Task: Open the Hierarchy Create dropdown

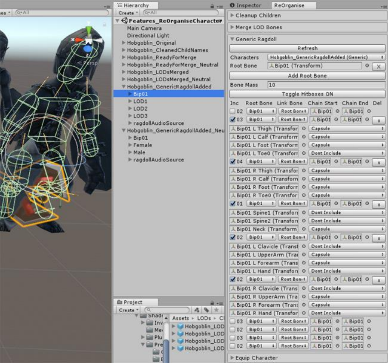Action: coord(128,13)
